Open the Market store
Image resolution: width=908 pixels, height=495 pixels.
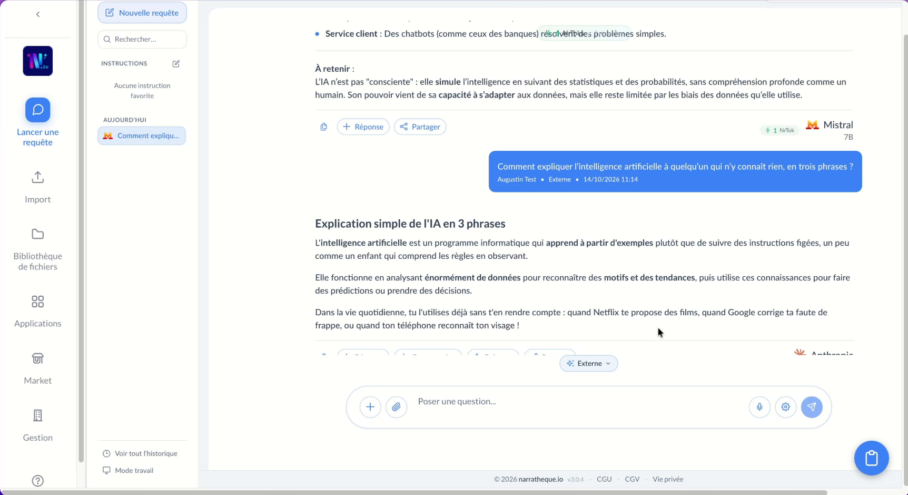[38, 368]
